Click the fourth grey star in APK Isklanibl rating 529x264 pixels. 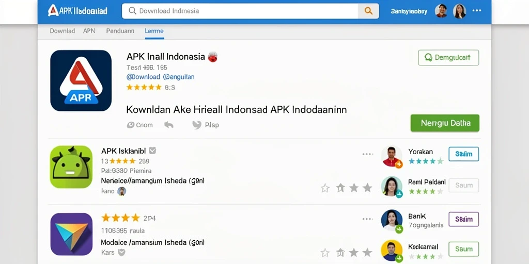367,188
